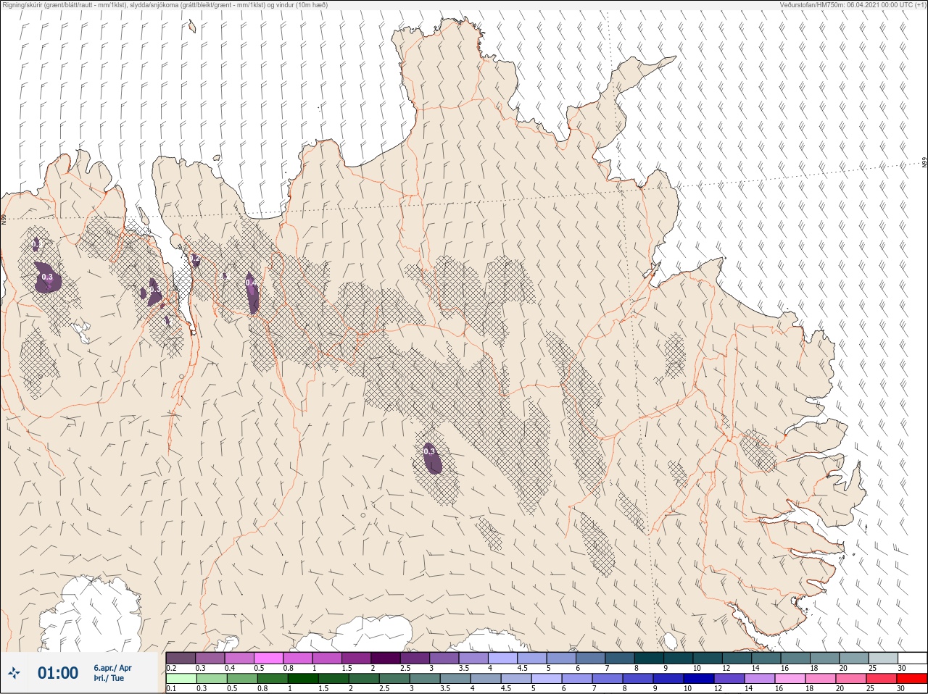This screenshot has height=694, width=928.
Task: Click the compass-star logo beside the time
Action: tap(13, 673)
